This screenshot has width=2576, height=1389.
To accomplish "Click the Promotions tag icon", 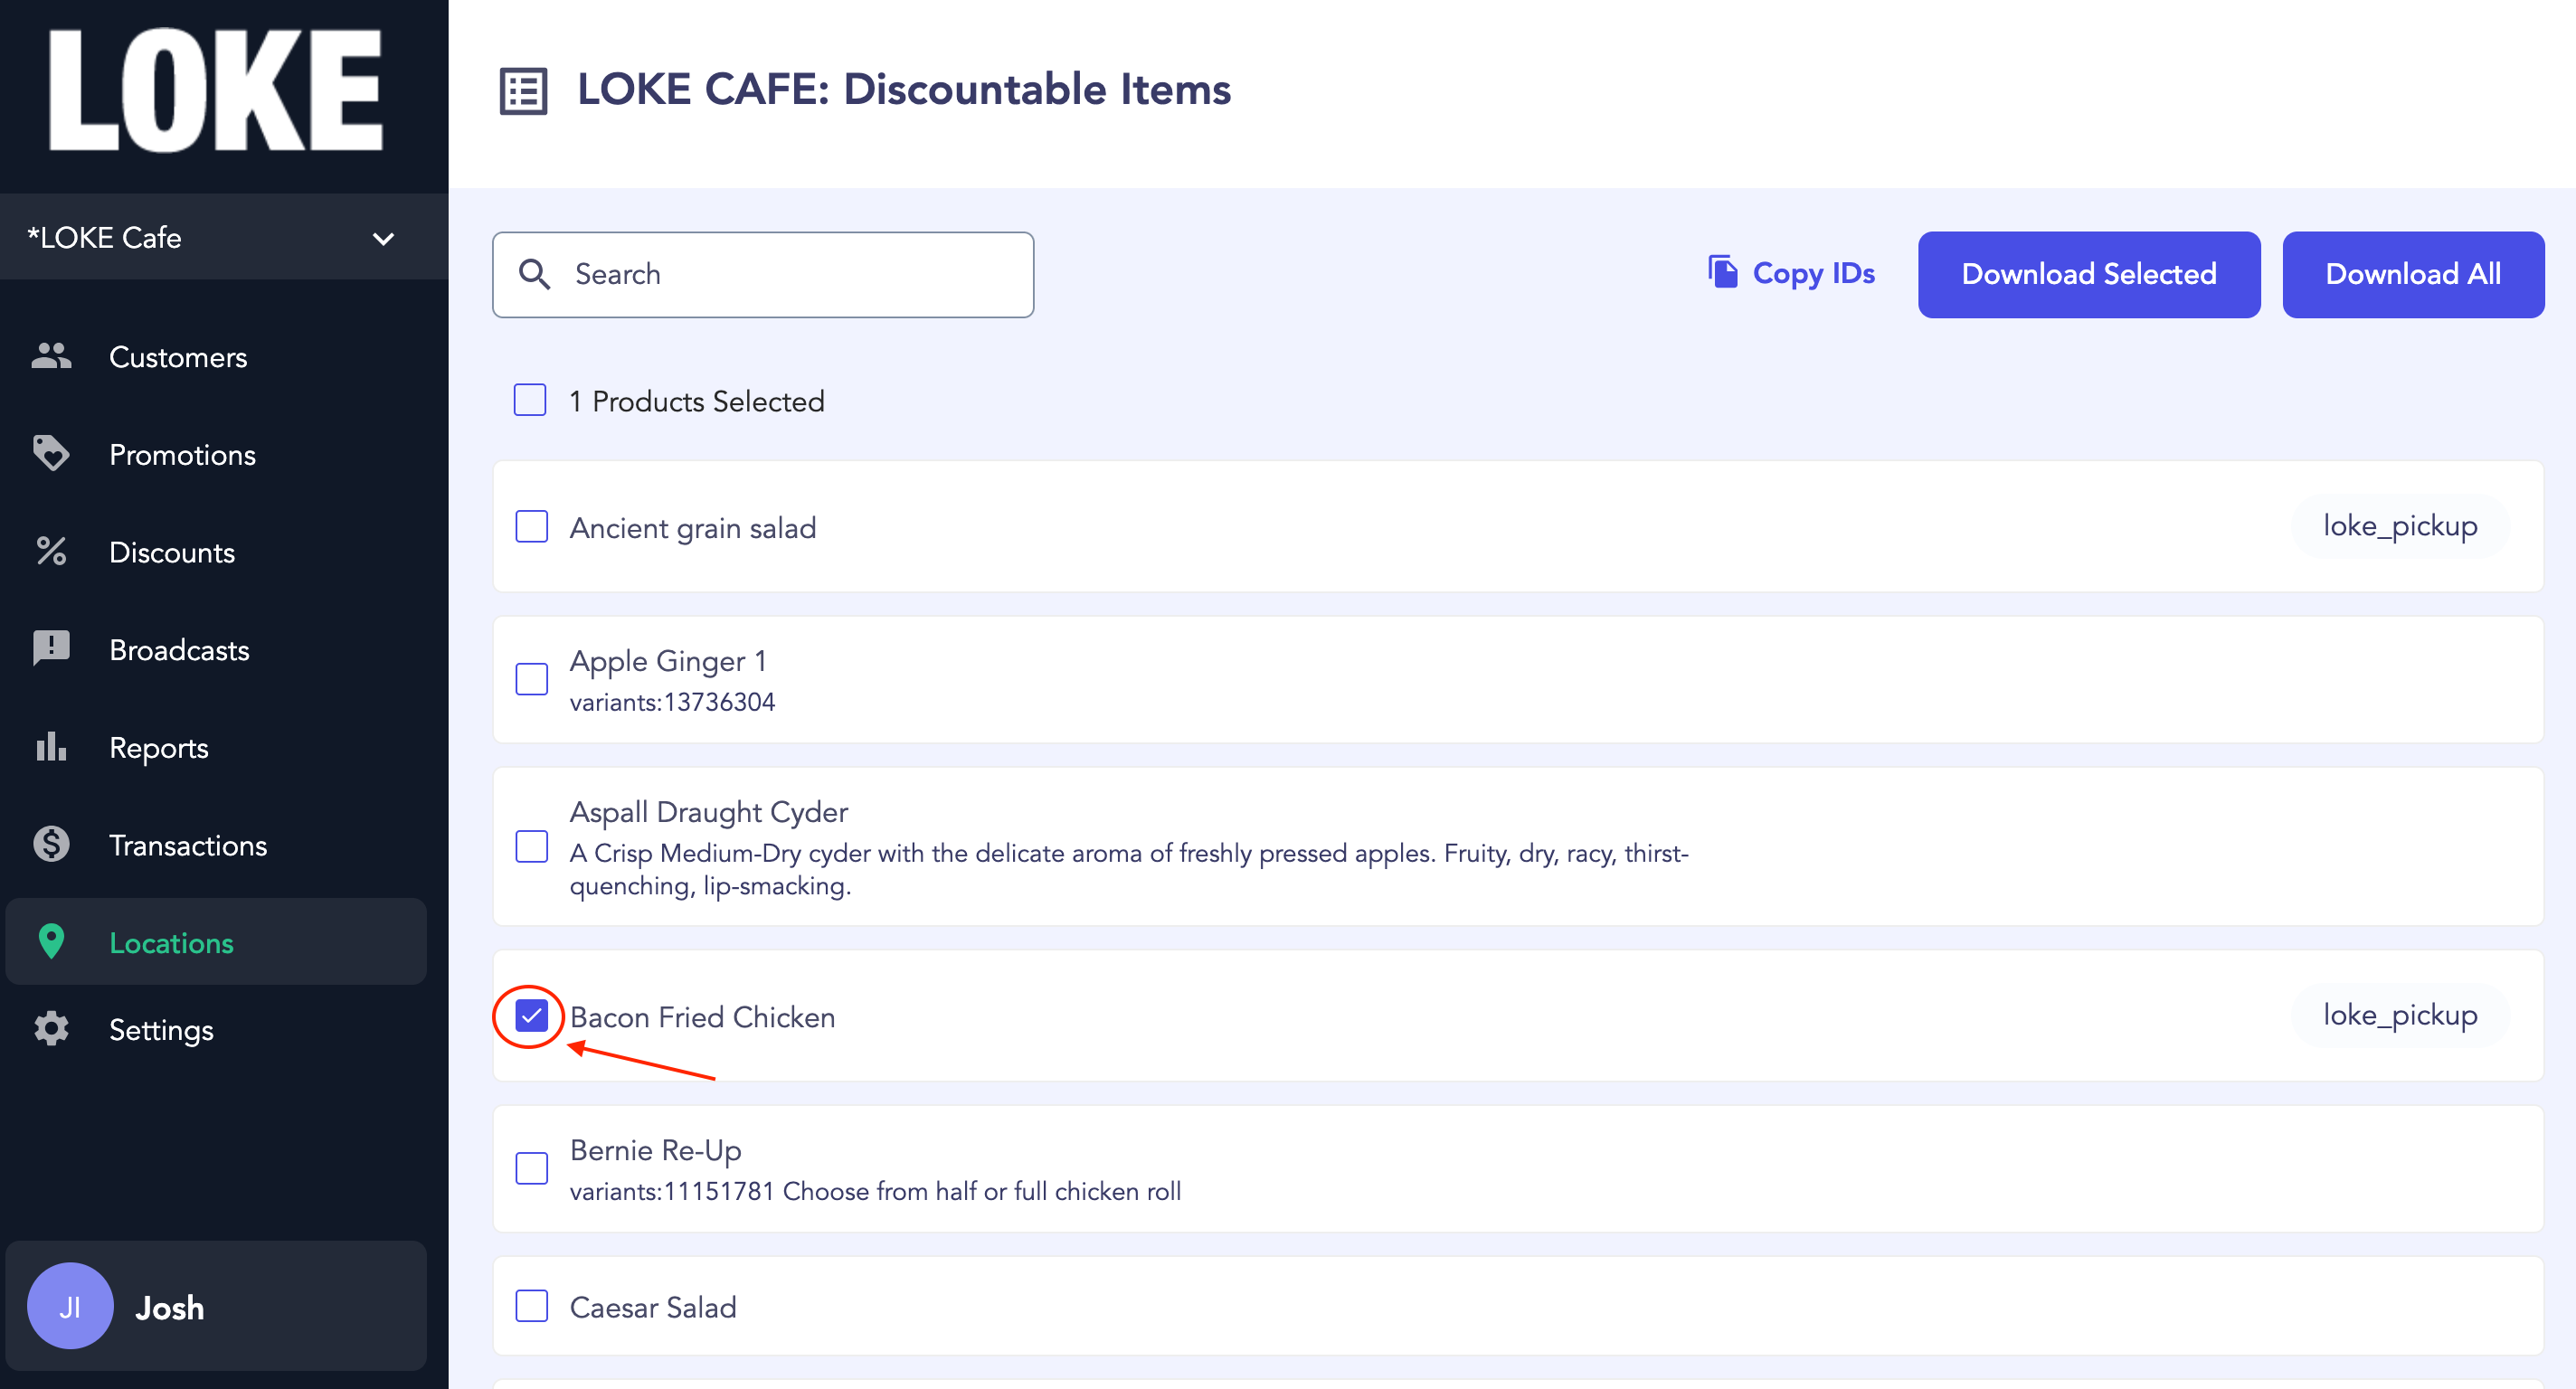I will pos(51,453).
